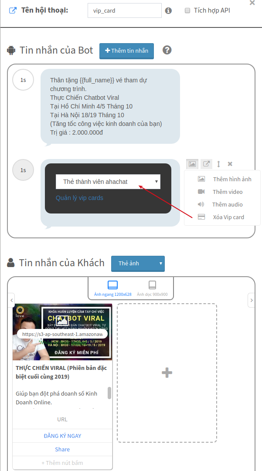Click the customer person icon
The height and width of the screenshot is (471, 262).
click(11, 263)
